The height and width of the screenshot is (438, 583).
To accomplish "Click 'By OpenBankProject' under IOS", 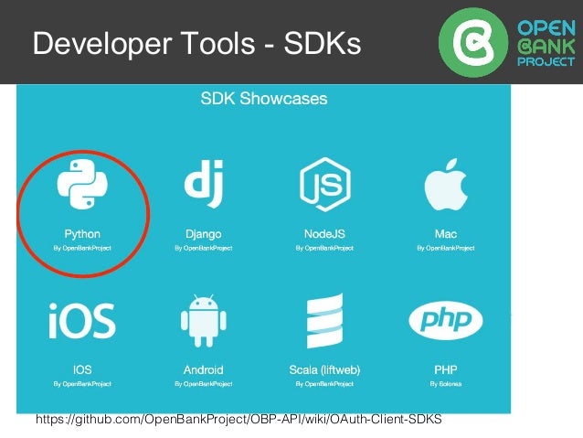I will (82, 384).
